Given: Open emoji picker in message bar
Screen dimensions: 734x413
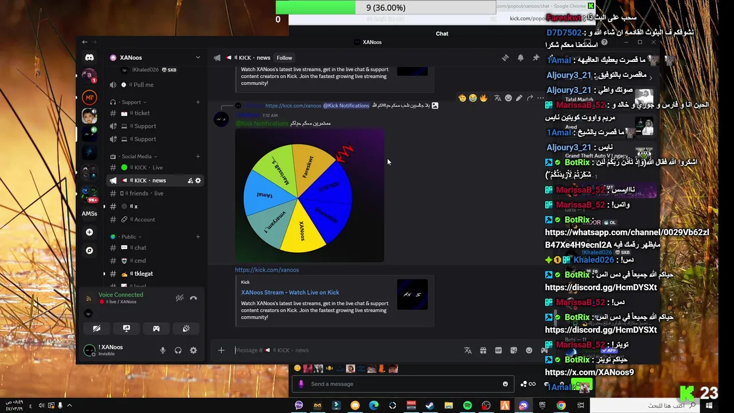Looking at the screenshot, I should (529, 350).
